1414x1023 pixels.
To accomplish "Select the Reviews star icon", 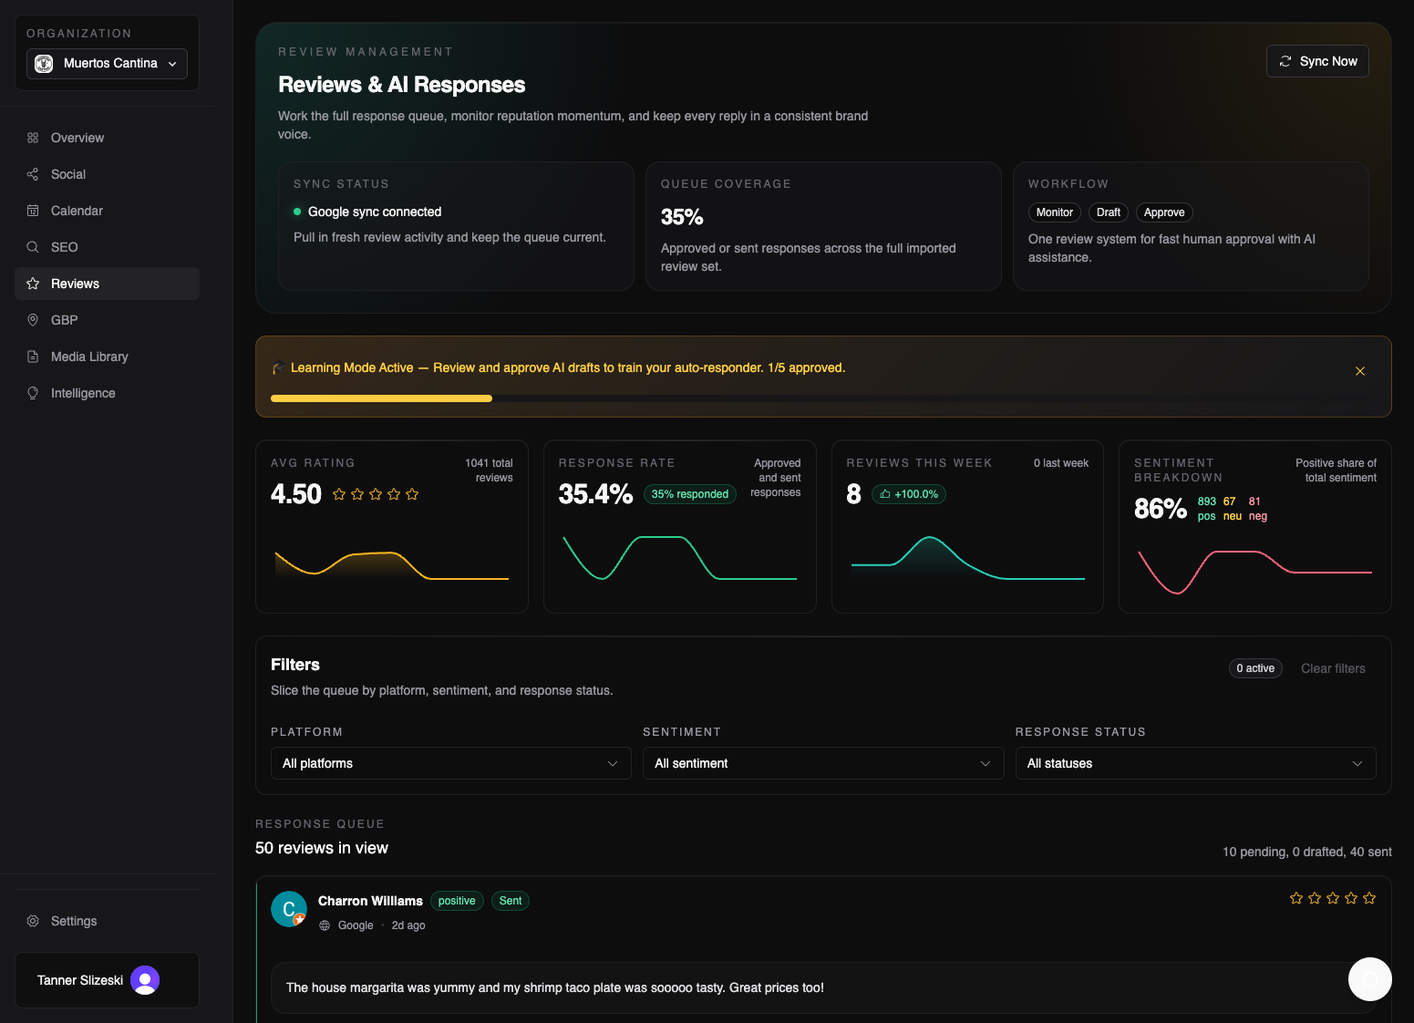I will (x=33, y=284).
